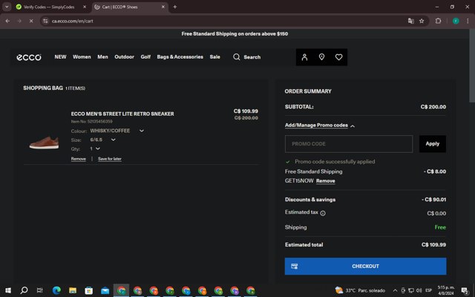Click the Search text in header
475x297 pixels.
(252, 57)
